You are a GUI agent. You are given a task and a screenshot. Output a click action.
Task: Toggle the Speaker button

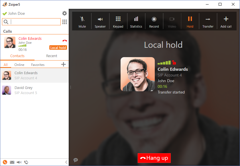pyautogui.click(x=100, y=22)
